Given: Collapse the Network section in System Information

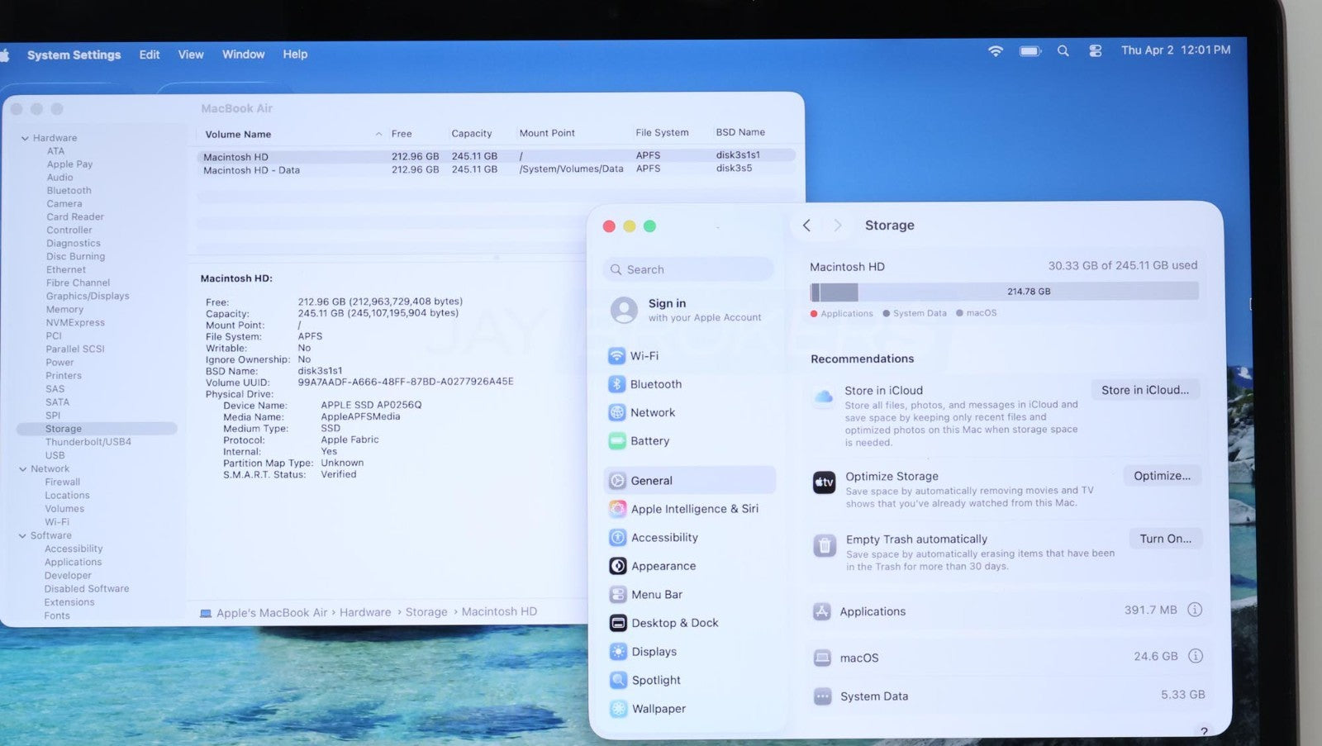Looking at the screenshot, I should pyautogui.click(x=23, y=469).
